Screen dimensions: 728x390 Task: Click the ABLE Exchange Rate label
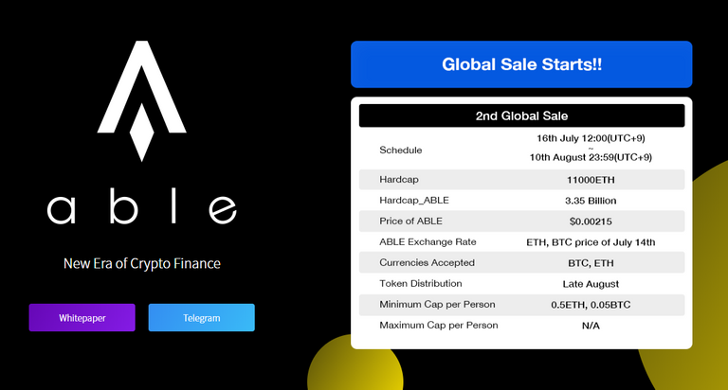pyautogui.click(x=428, y=241)
